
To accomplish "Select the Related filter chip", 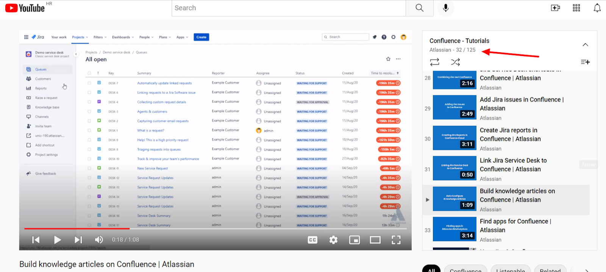I will point(550,269).
